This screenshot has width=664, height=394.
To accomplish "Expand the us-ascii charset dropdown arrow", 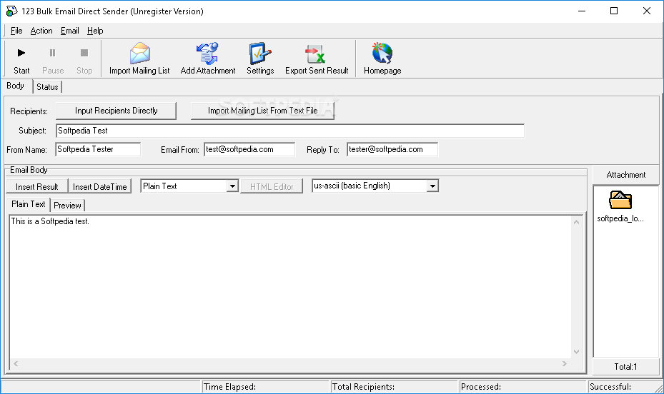I will (432, 186).
